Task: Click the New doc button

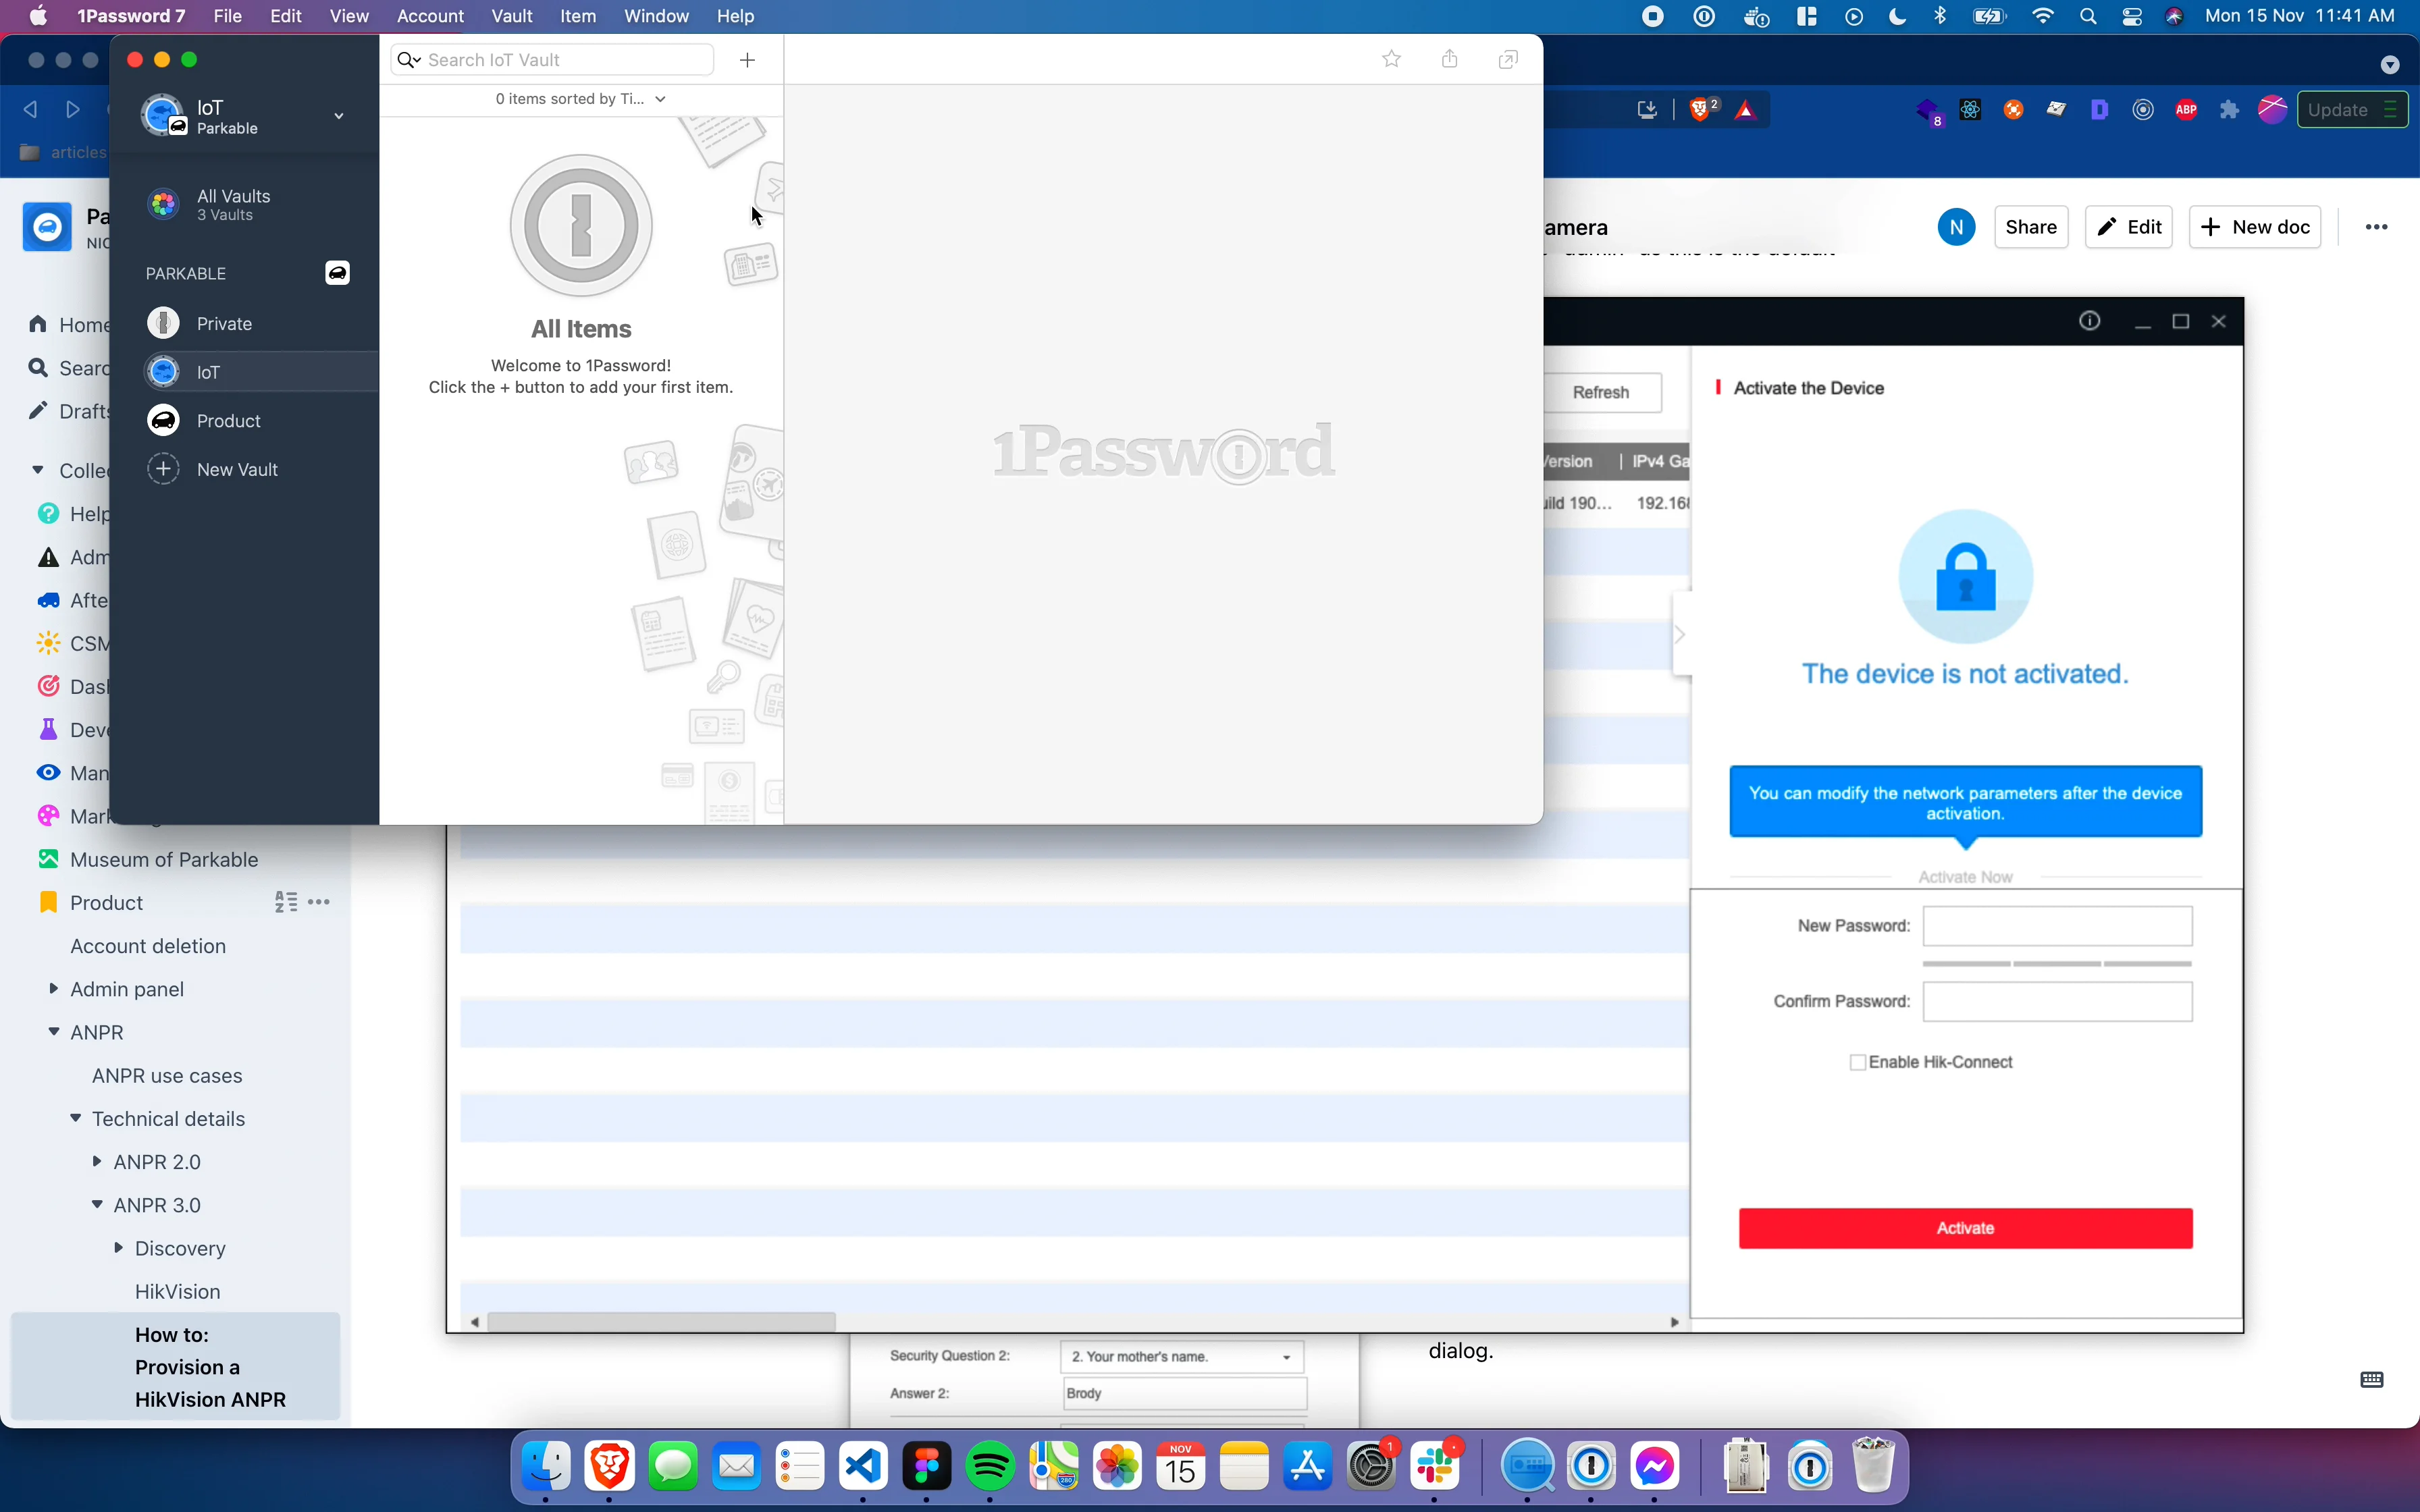Action: point(2255,227)
